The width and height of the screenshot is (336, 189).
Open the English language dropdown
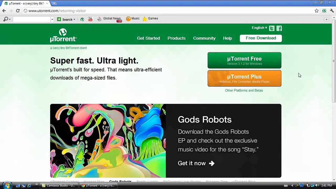point(259,28)
